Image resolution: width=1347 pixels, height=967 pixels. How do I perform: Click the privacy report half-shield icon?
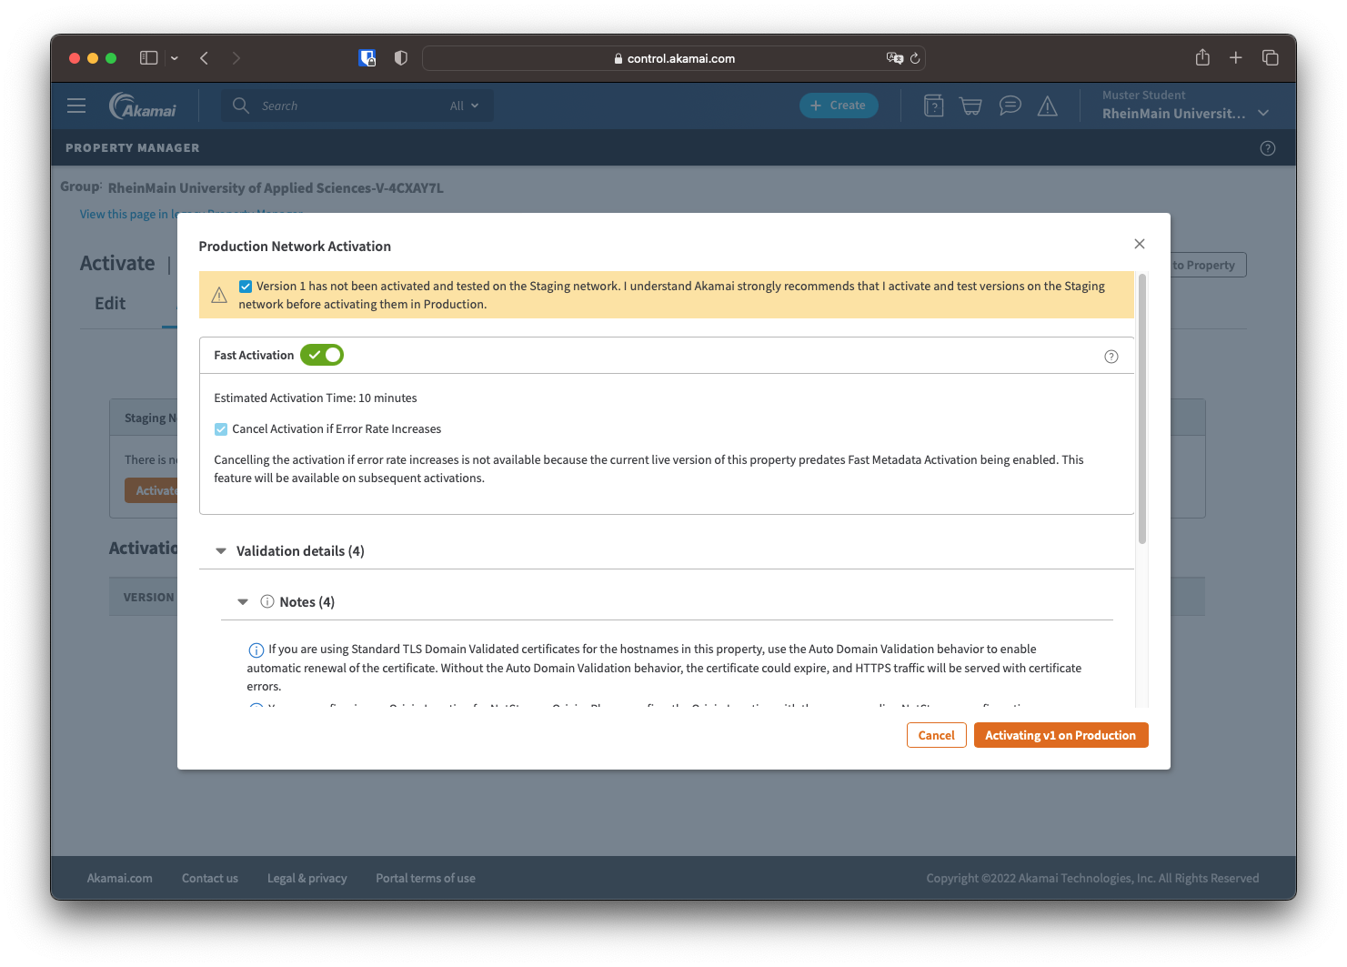pyautogui.click(x=400, y=58)
